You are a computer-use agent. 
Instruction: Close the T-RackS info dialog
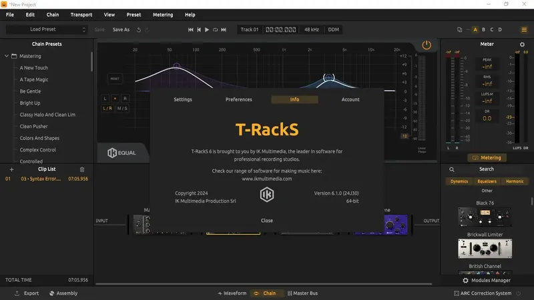(266, 221)
